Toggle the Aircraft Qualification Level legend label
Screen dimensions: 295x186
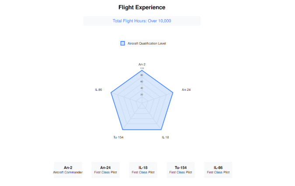pos(146,43)
